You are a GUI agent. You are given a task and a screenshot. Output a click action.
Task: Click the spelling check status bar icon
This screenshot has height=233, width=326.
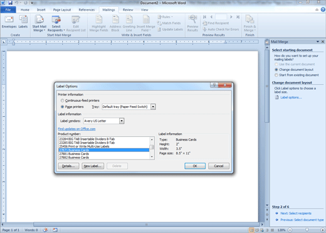coord(45,230)
